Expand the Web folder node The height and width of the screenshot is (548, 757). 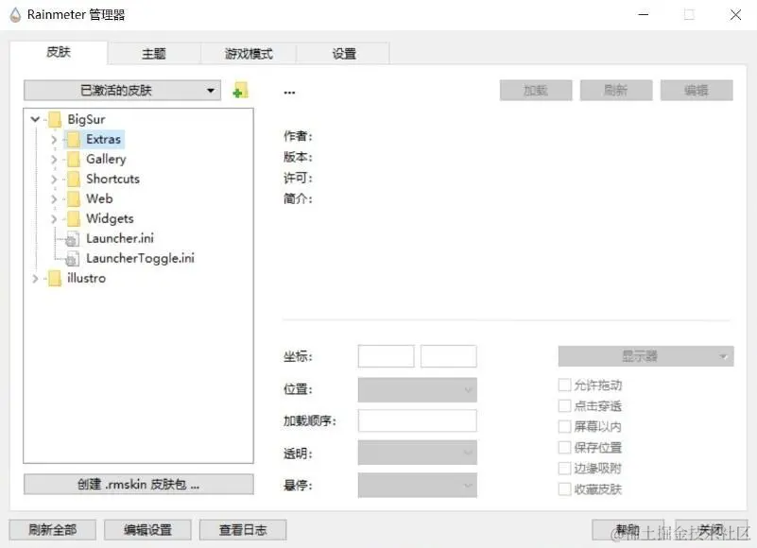[54, 199]
